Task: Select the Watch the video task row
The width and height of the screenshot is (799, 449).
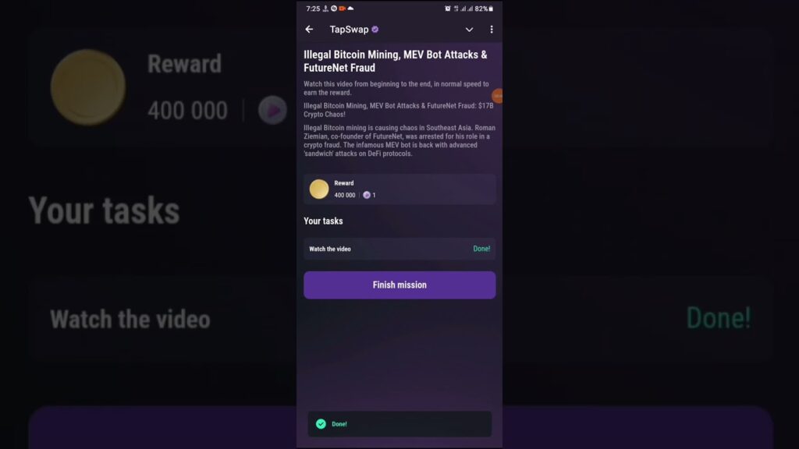Action: tap(399, 249)
